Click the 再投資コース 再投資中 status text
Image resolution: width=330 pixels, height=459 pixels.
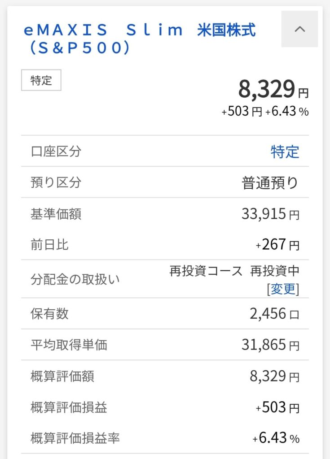click(234, 271)
